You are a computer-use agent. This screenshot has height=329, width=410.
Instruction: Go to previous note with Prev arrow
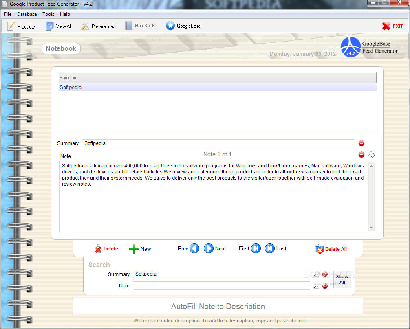[194, 248]
